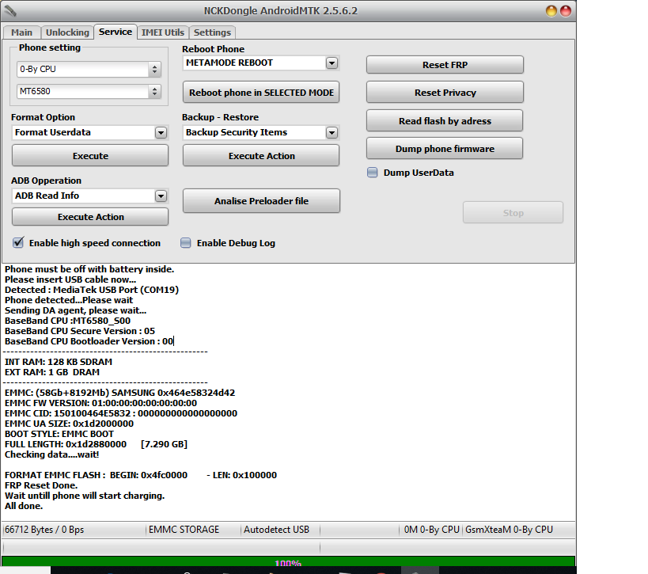Click the green 100% progress bar
This screenshot has width=648, height=574.
pos(288,561)
